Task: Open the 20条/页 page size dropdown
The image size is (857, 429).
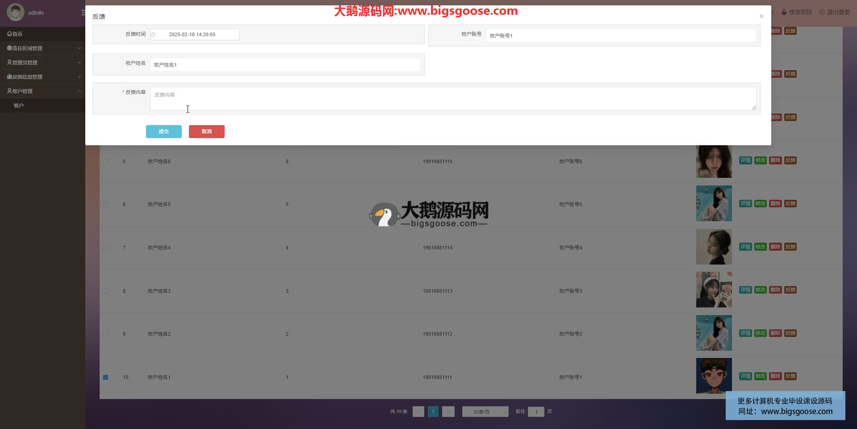Action: (x=485, y=412)
